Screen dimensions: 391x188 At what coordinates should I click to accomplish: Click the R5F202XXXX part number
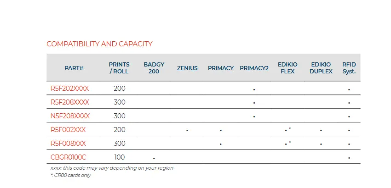pos(69,88)
